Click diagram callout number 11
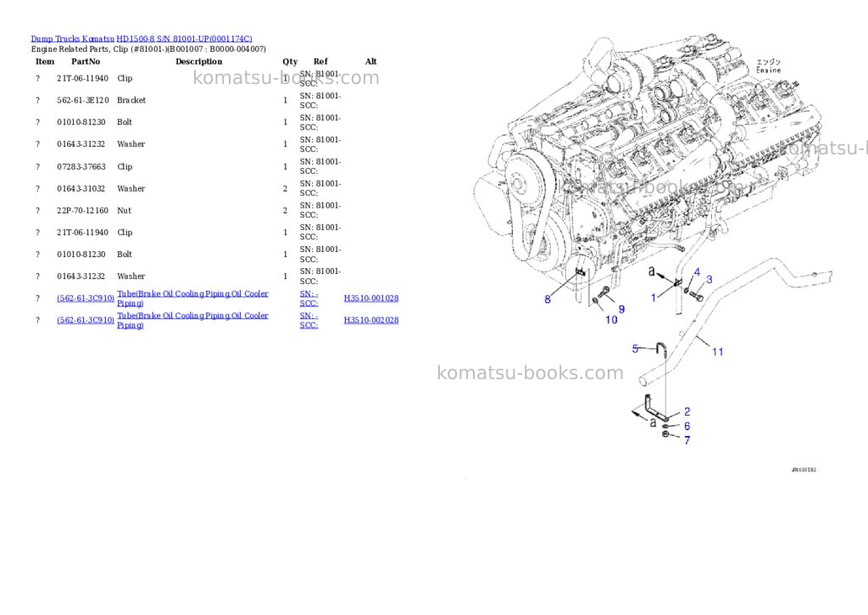This screenshot has height=615, width=868. point(717,352)
